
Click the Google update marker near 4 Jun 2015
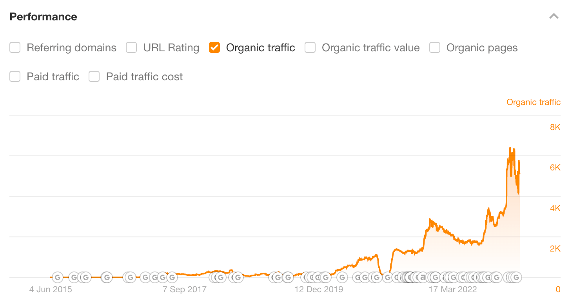[x=57, y=277]
